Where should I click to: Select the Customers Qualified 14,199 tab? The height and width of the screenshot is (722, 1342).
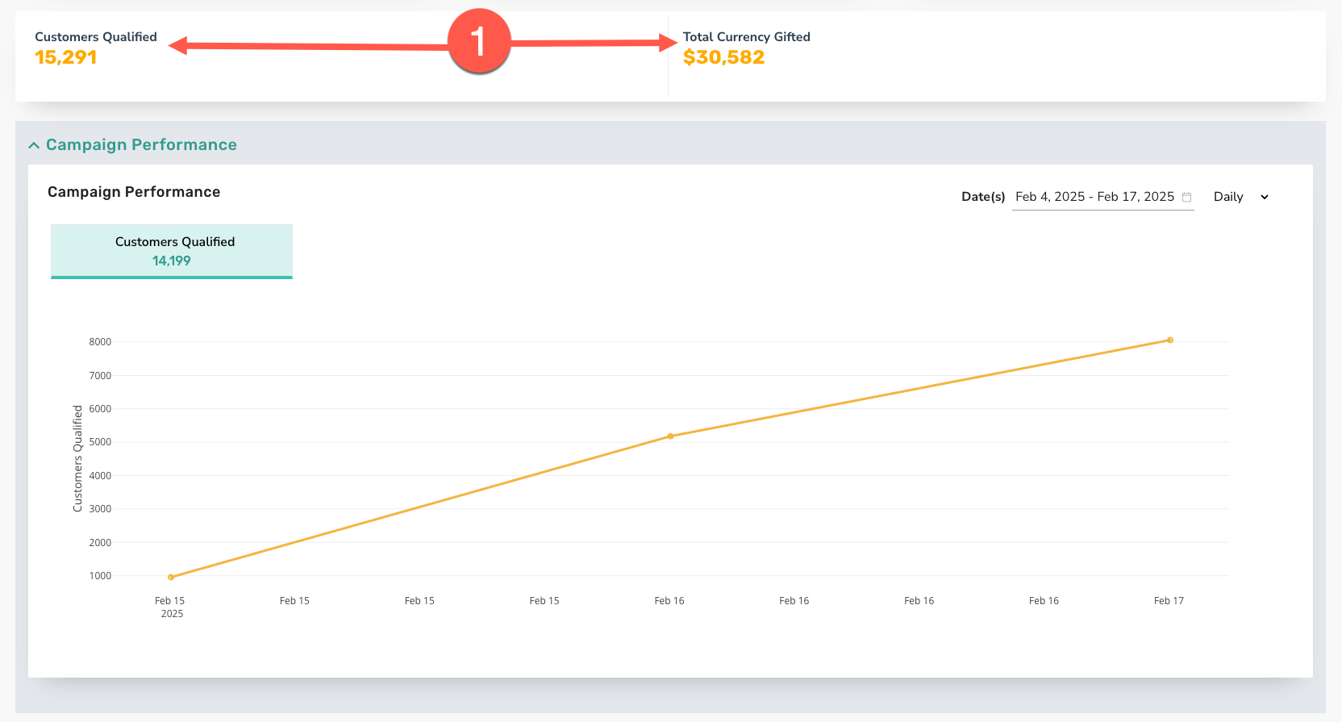tap(172, 252)
